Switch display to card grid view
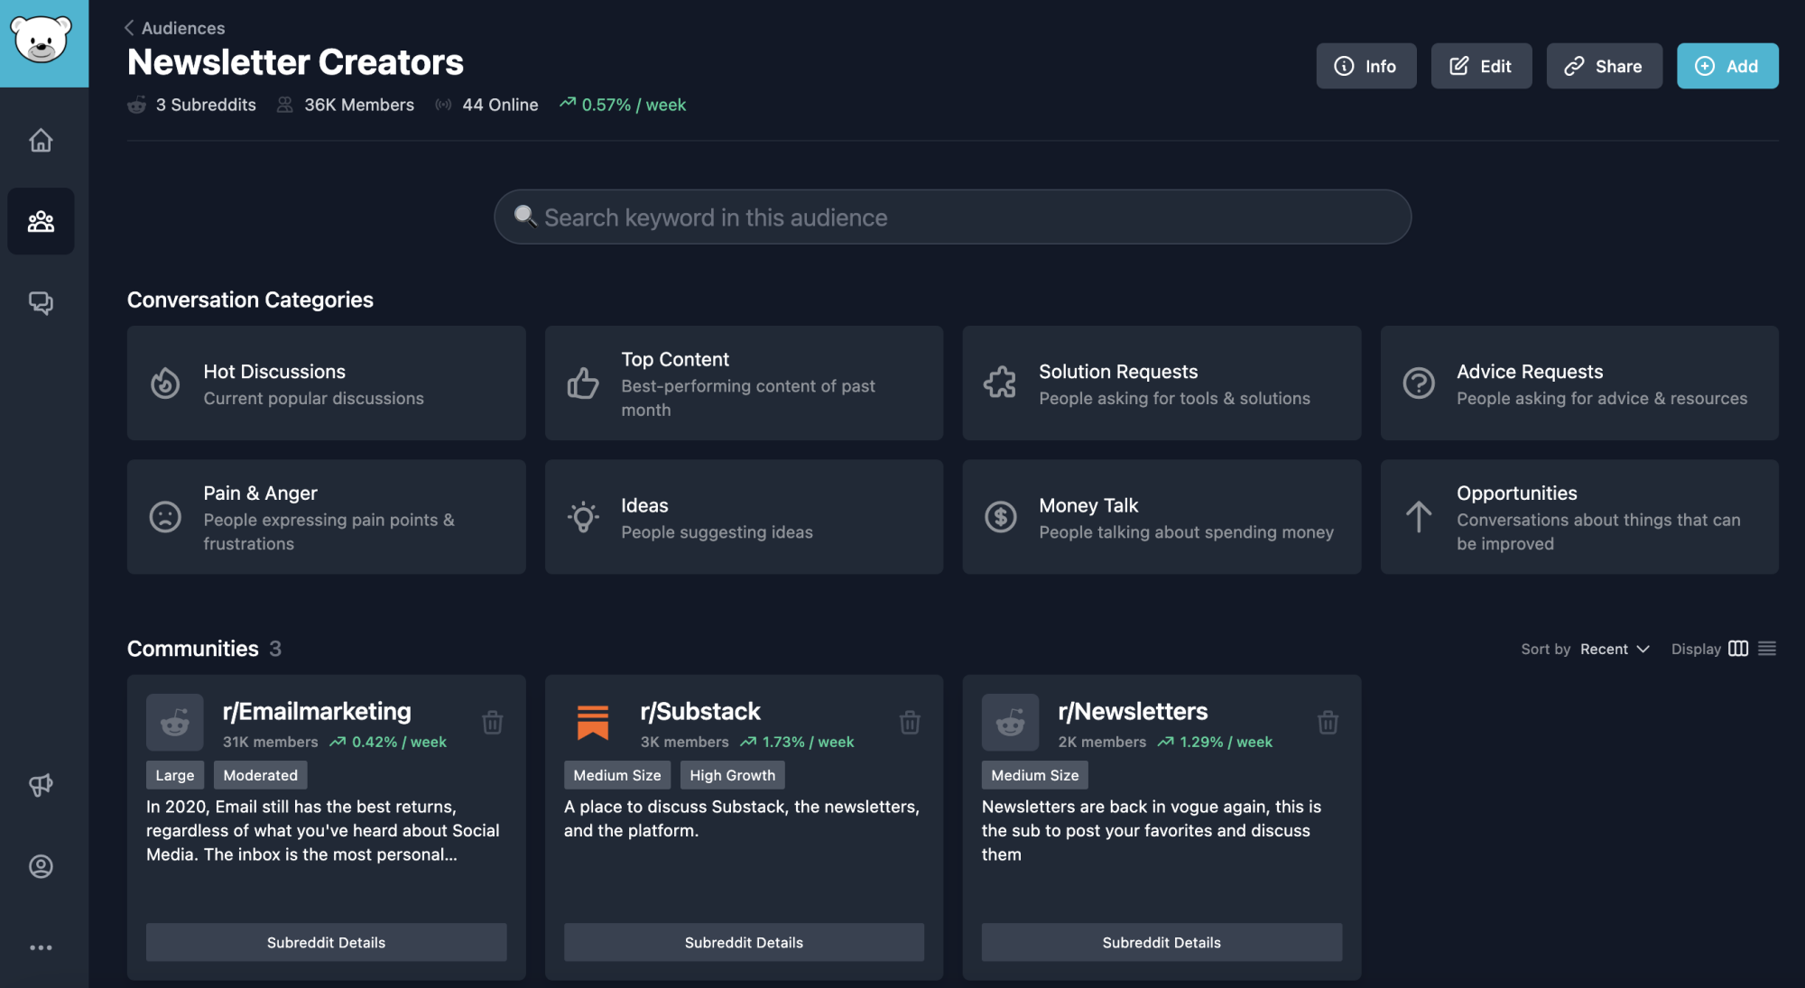Screen dimensions: 1805x988 (x=1738, y=649)
